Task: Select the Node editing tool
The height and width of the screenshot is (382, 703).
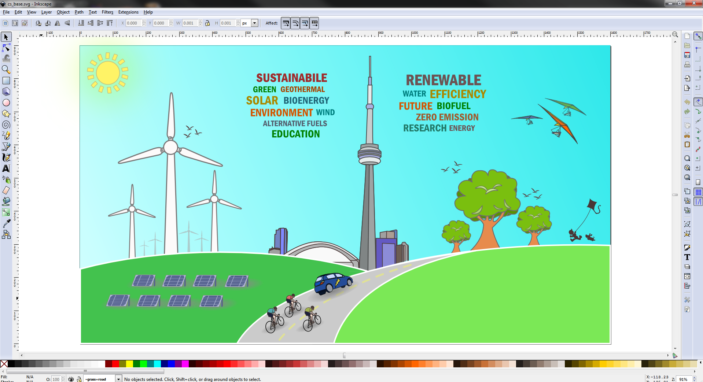Action: pyautogui.click(x=6, y=48)
